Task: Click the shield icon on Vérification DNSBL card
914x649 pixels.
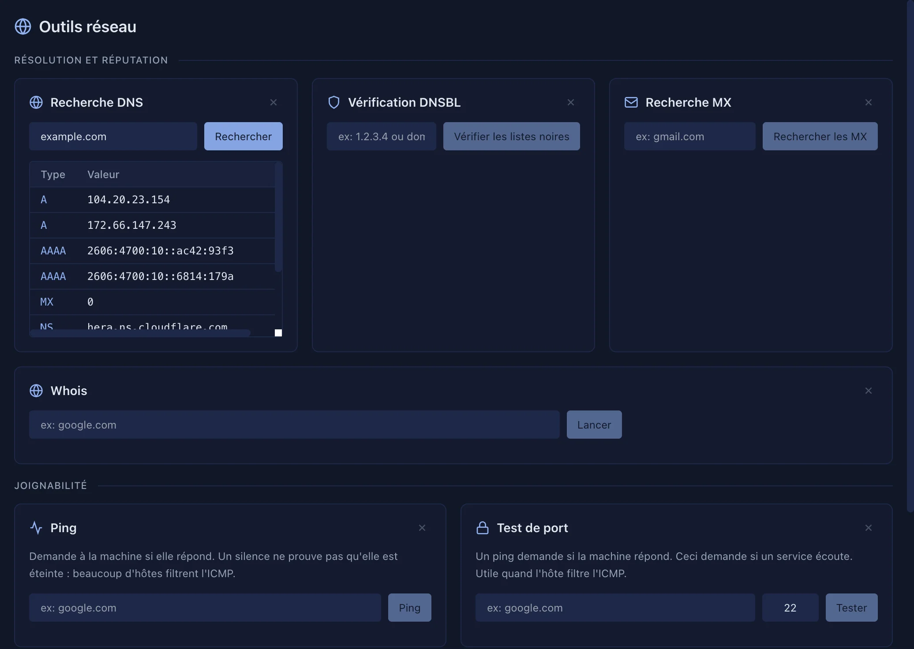Action: point(334,102)
